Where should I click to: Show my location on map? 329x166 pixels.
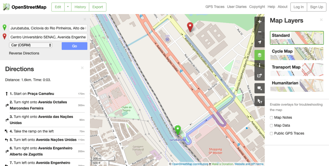[260, 43]
